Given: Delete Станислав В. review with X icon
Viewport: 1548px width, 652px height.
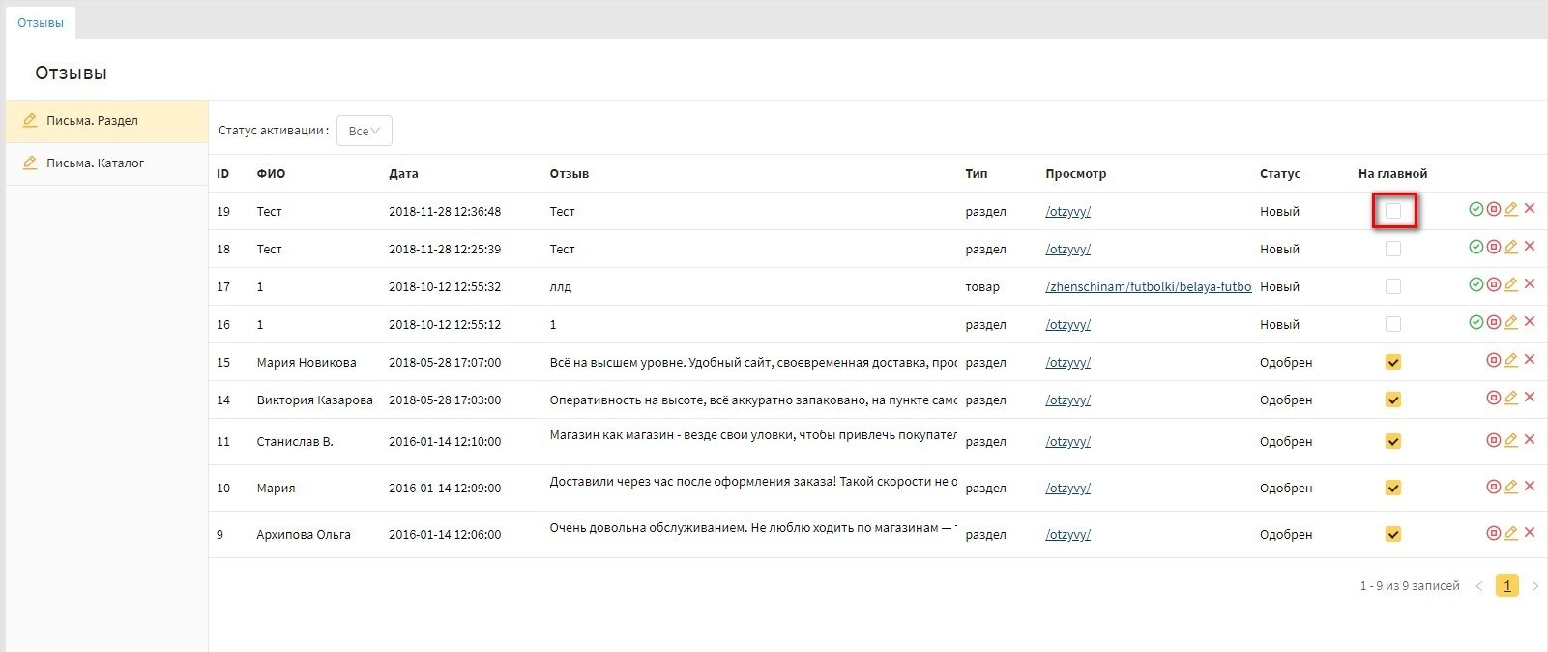Looking at the screenshot, I should 1530,439.
